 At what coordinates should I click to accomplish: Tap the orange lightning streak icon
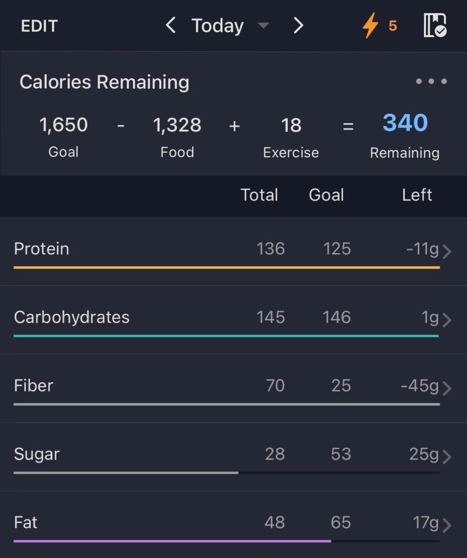(x=370, y=25)
